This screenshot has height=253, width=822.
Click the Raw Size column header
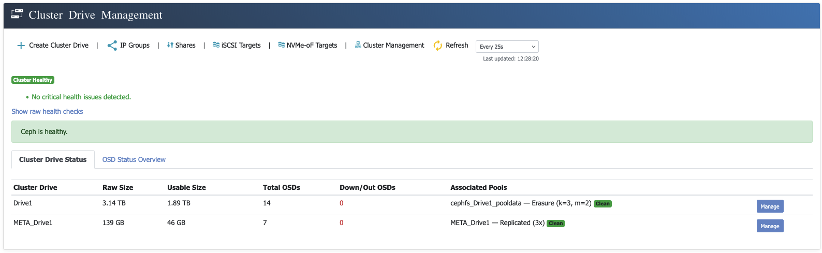118,187
